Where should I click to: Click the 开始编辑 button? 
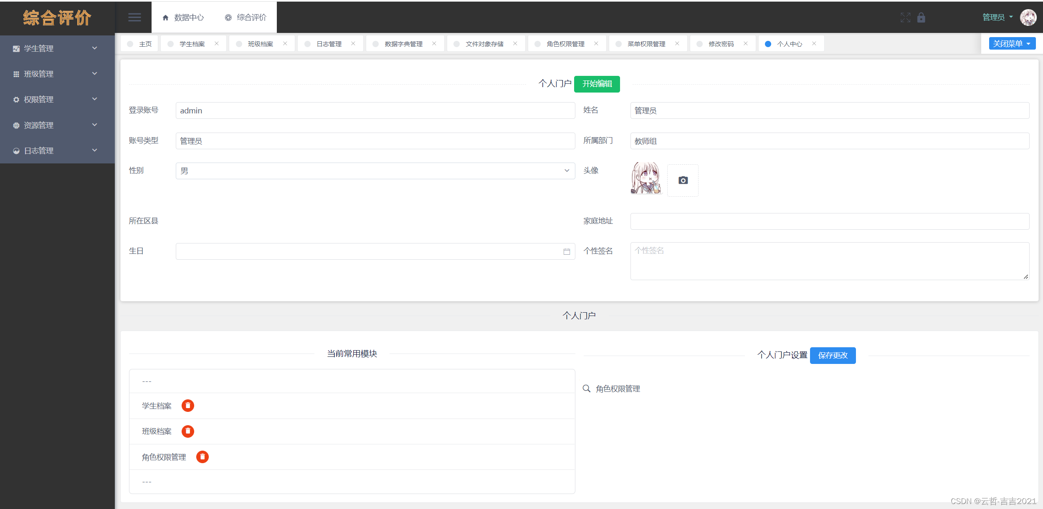click(597, 84)
